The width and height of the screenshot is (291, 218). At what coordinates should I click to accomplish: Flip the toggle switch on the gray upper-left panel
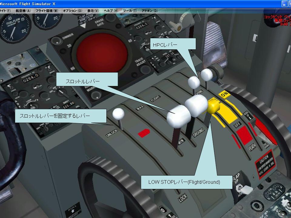(22, 56)
